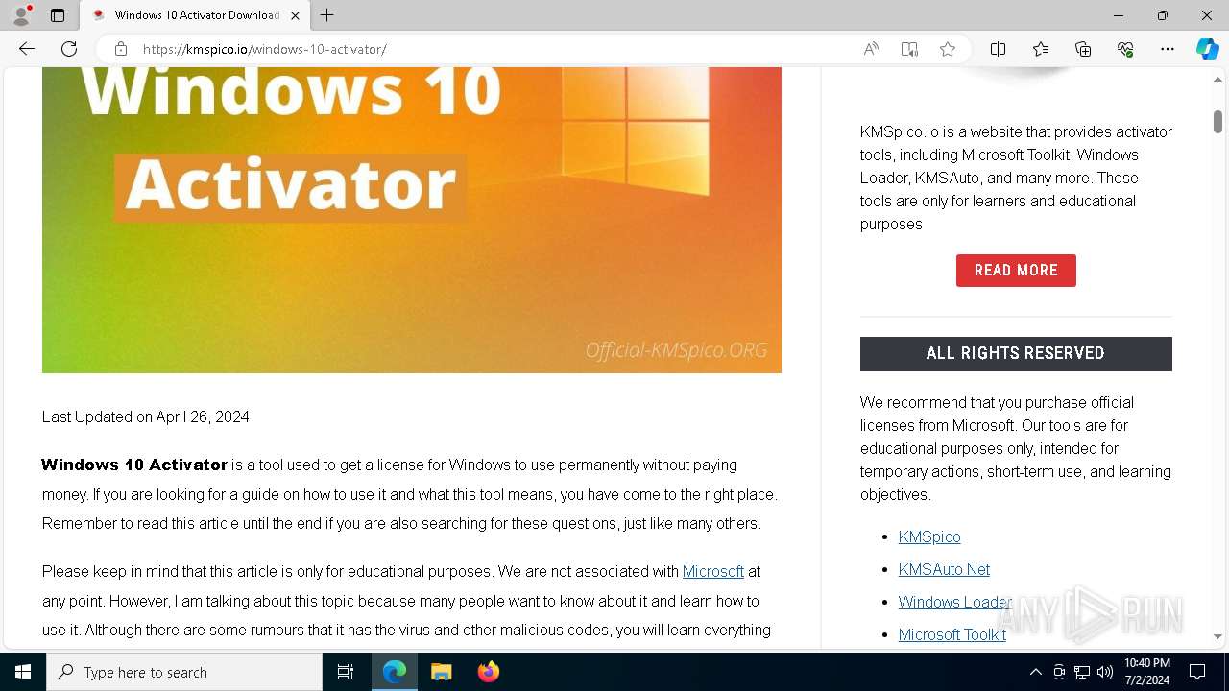The width and height of the screenshot is (1229, 691).
Task: Open the KMSpico sidebar link
Action: (x=929, y=536)
